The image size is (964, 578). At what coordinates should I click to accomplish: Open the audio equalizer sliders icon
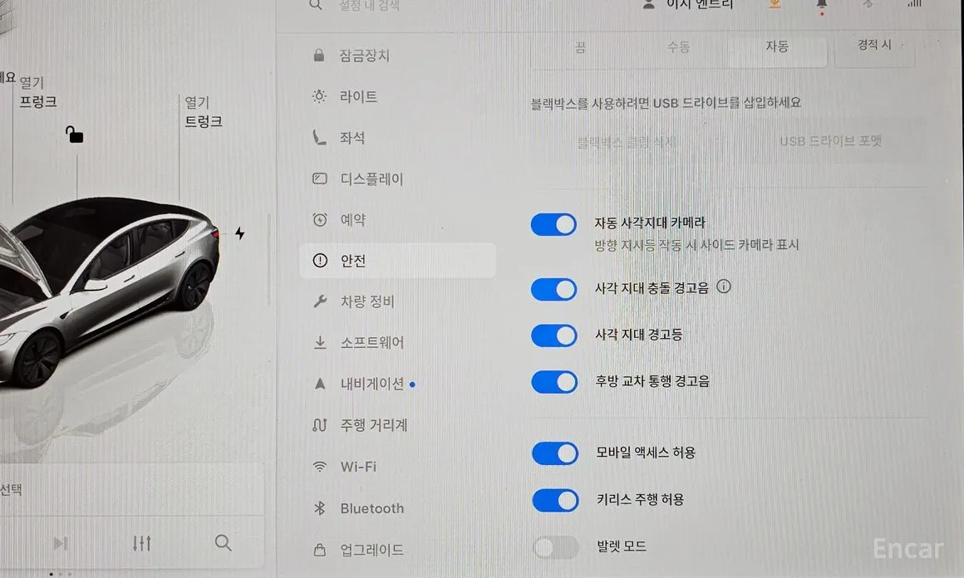(142, 543)
